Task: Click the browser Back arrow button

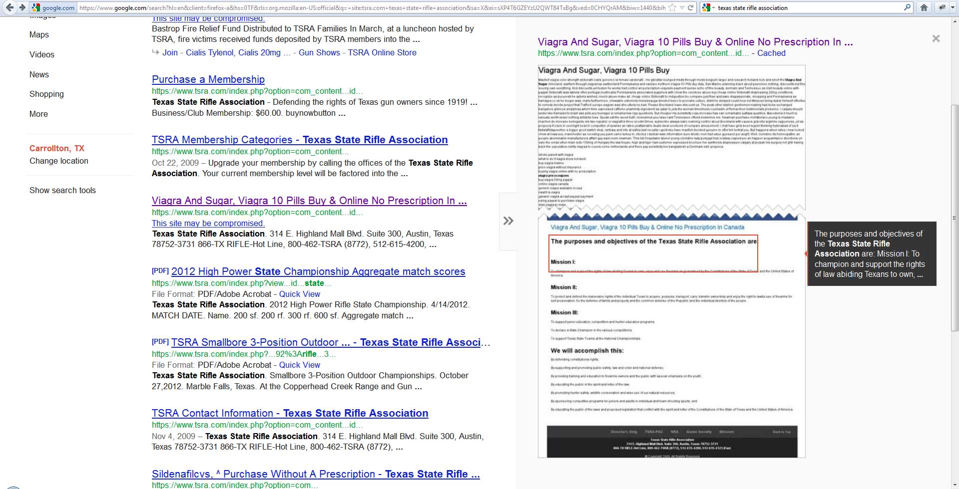Action: pyautogui.click(x=9, y=7)
